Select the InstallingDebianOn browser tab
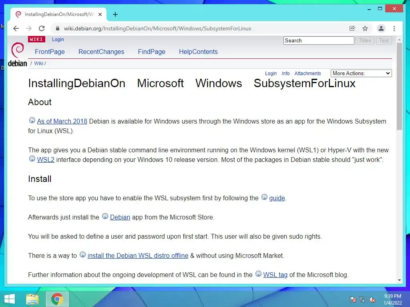Screen dimensions: 410x307 coord(58,14)
